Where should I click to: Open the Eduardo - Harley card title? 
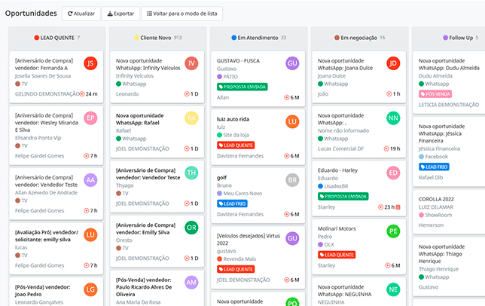click(337, 170)
